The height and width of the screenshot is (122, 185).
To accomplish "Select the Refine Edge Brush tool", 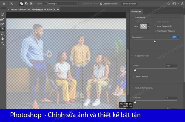I will pos(2,19).
